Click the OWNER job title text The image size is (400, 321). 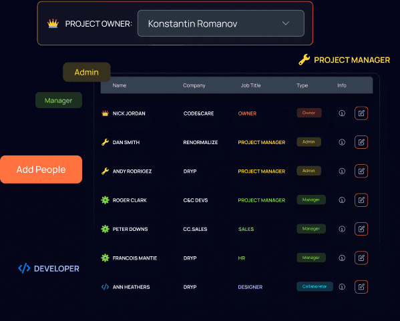[247, 113]
